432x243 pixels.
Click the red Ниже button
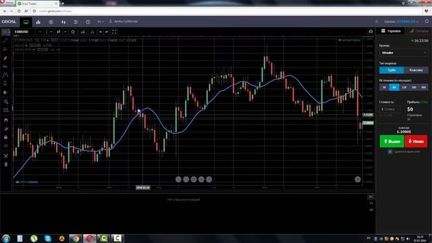[x=416, y=141]
